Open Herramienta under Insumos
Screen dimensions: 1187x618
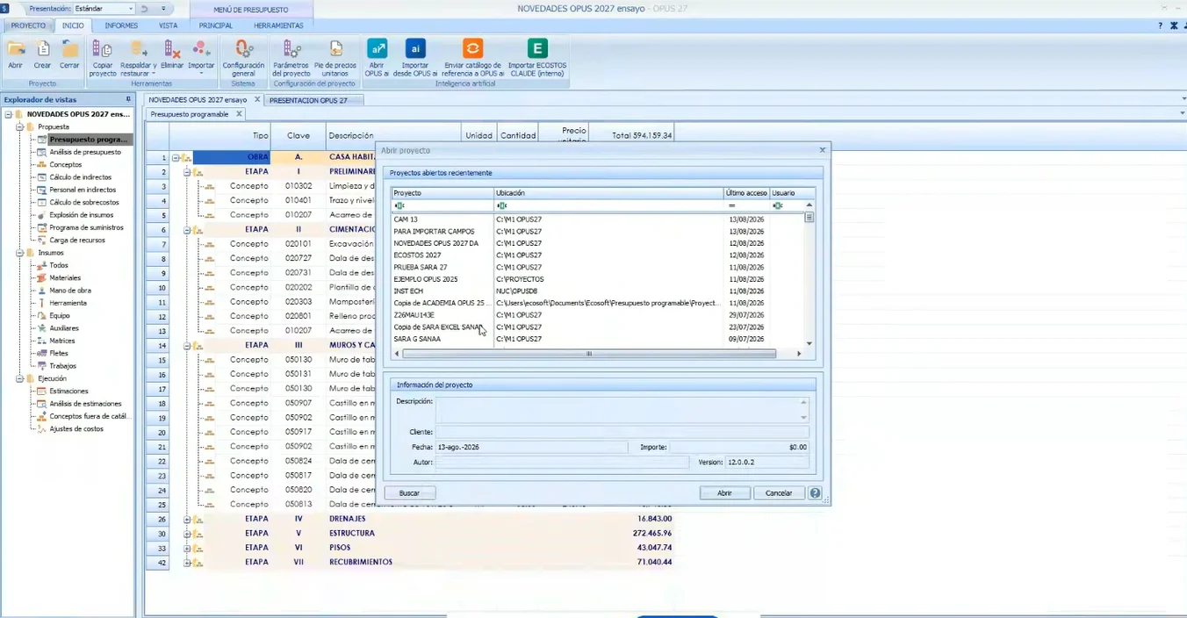click(x=68, y=303)
